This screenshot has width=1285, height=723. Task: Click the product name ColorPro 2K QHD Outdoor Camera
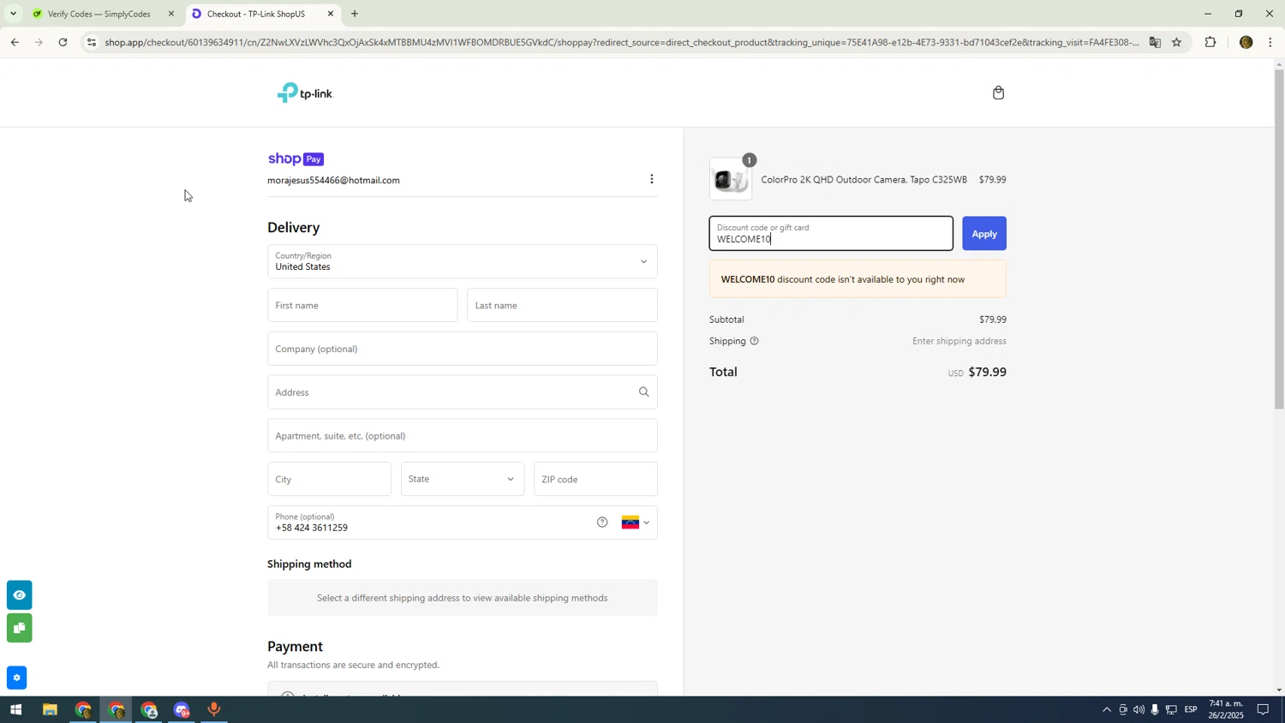coord(864,180)
